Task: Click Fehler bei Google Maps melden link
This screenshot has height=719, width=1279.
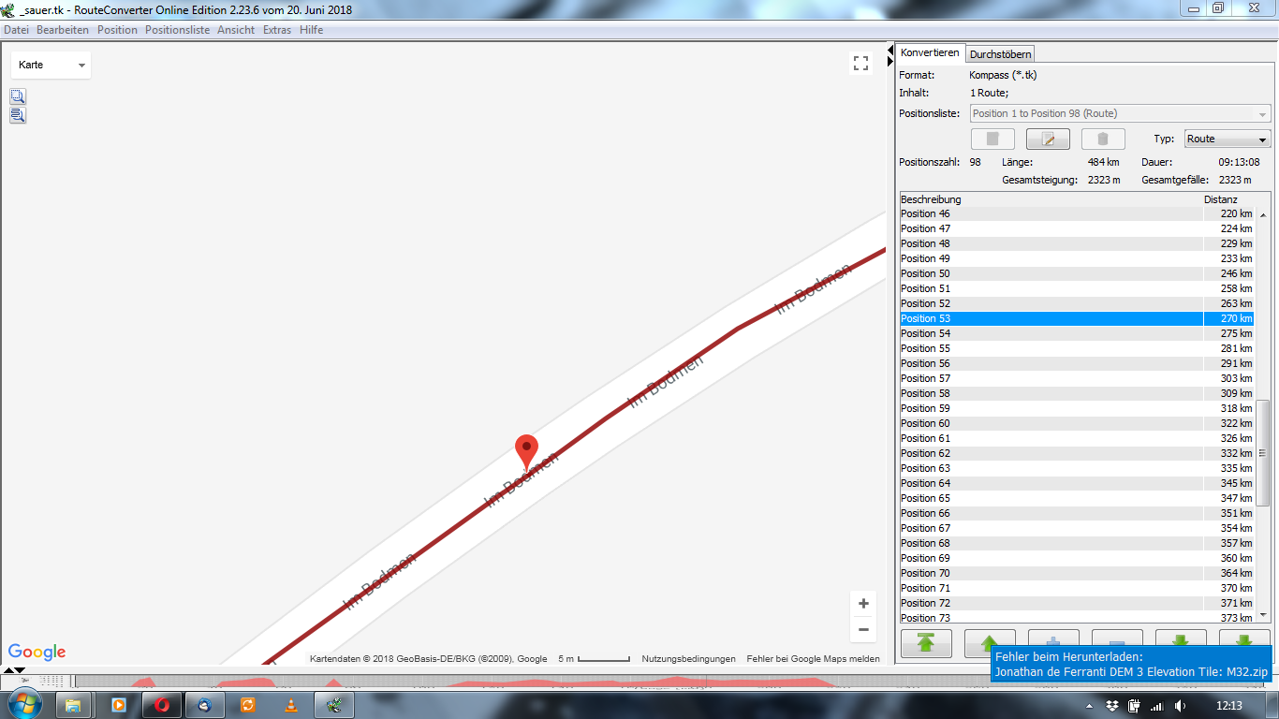Action: pos(813,659)
